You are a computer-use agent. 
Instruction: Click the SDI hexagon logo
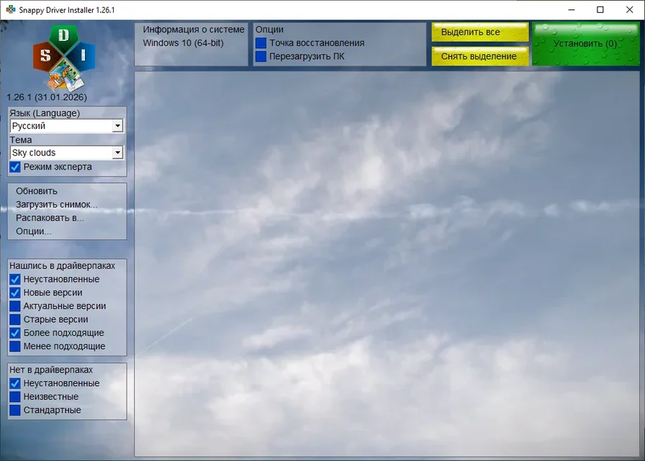(x=64, y=58)
